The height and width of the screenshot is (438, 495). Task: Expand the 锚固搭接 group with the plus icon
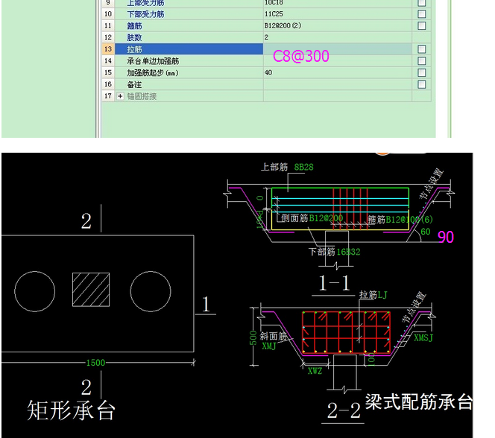pyautogui.click(x=120, y=96)
